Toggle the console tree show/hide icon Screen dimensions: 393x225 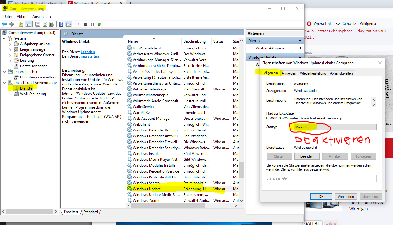[28, 24]
